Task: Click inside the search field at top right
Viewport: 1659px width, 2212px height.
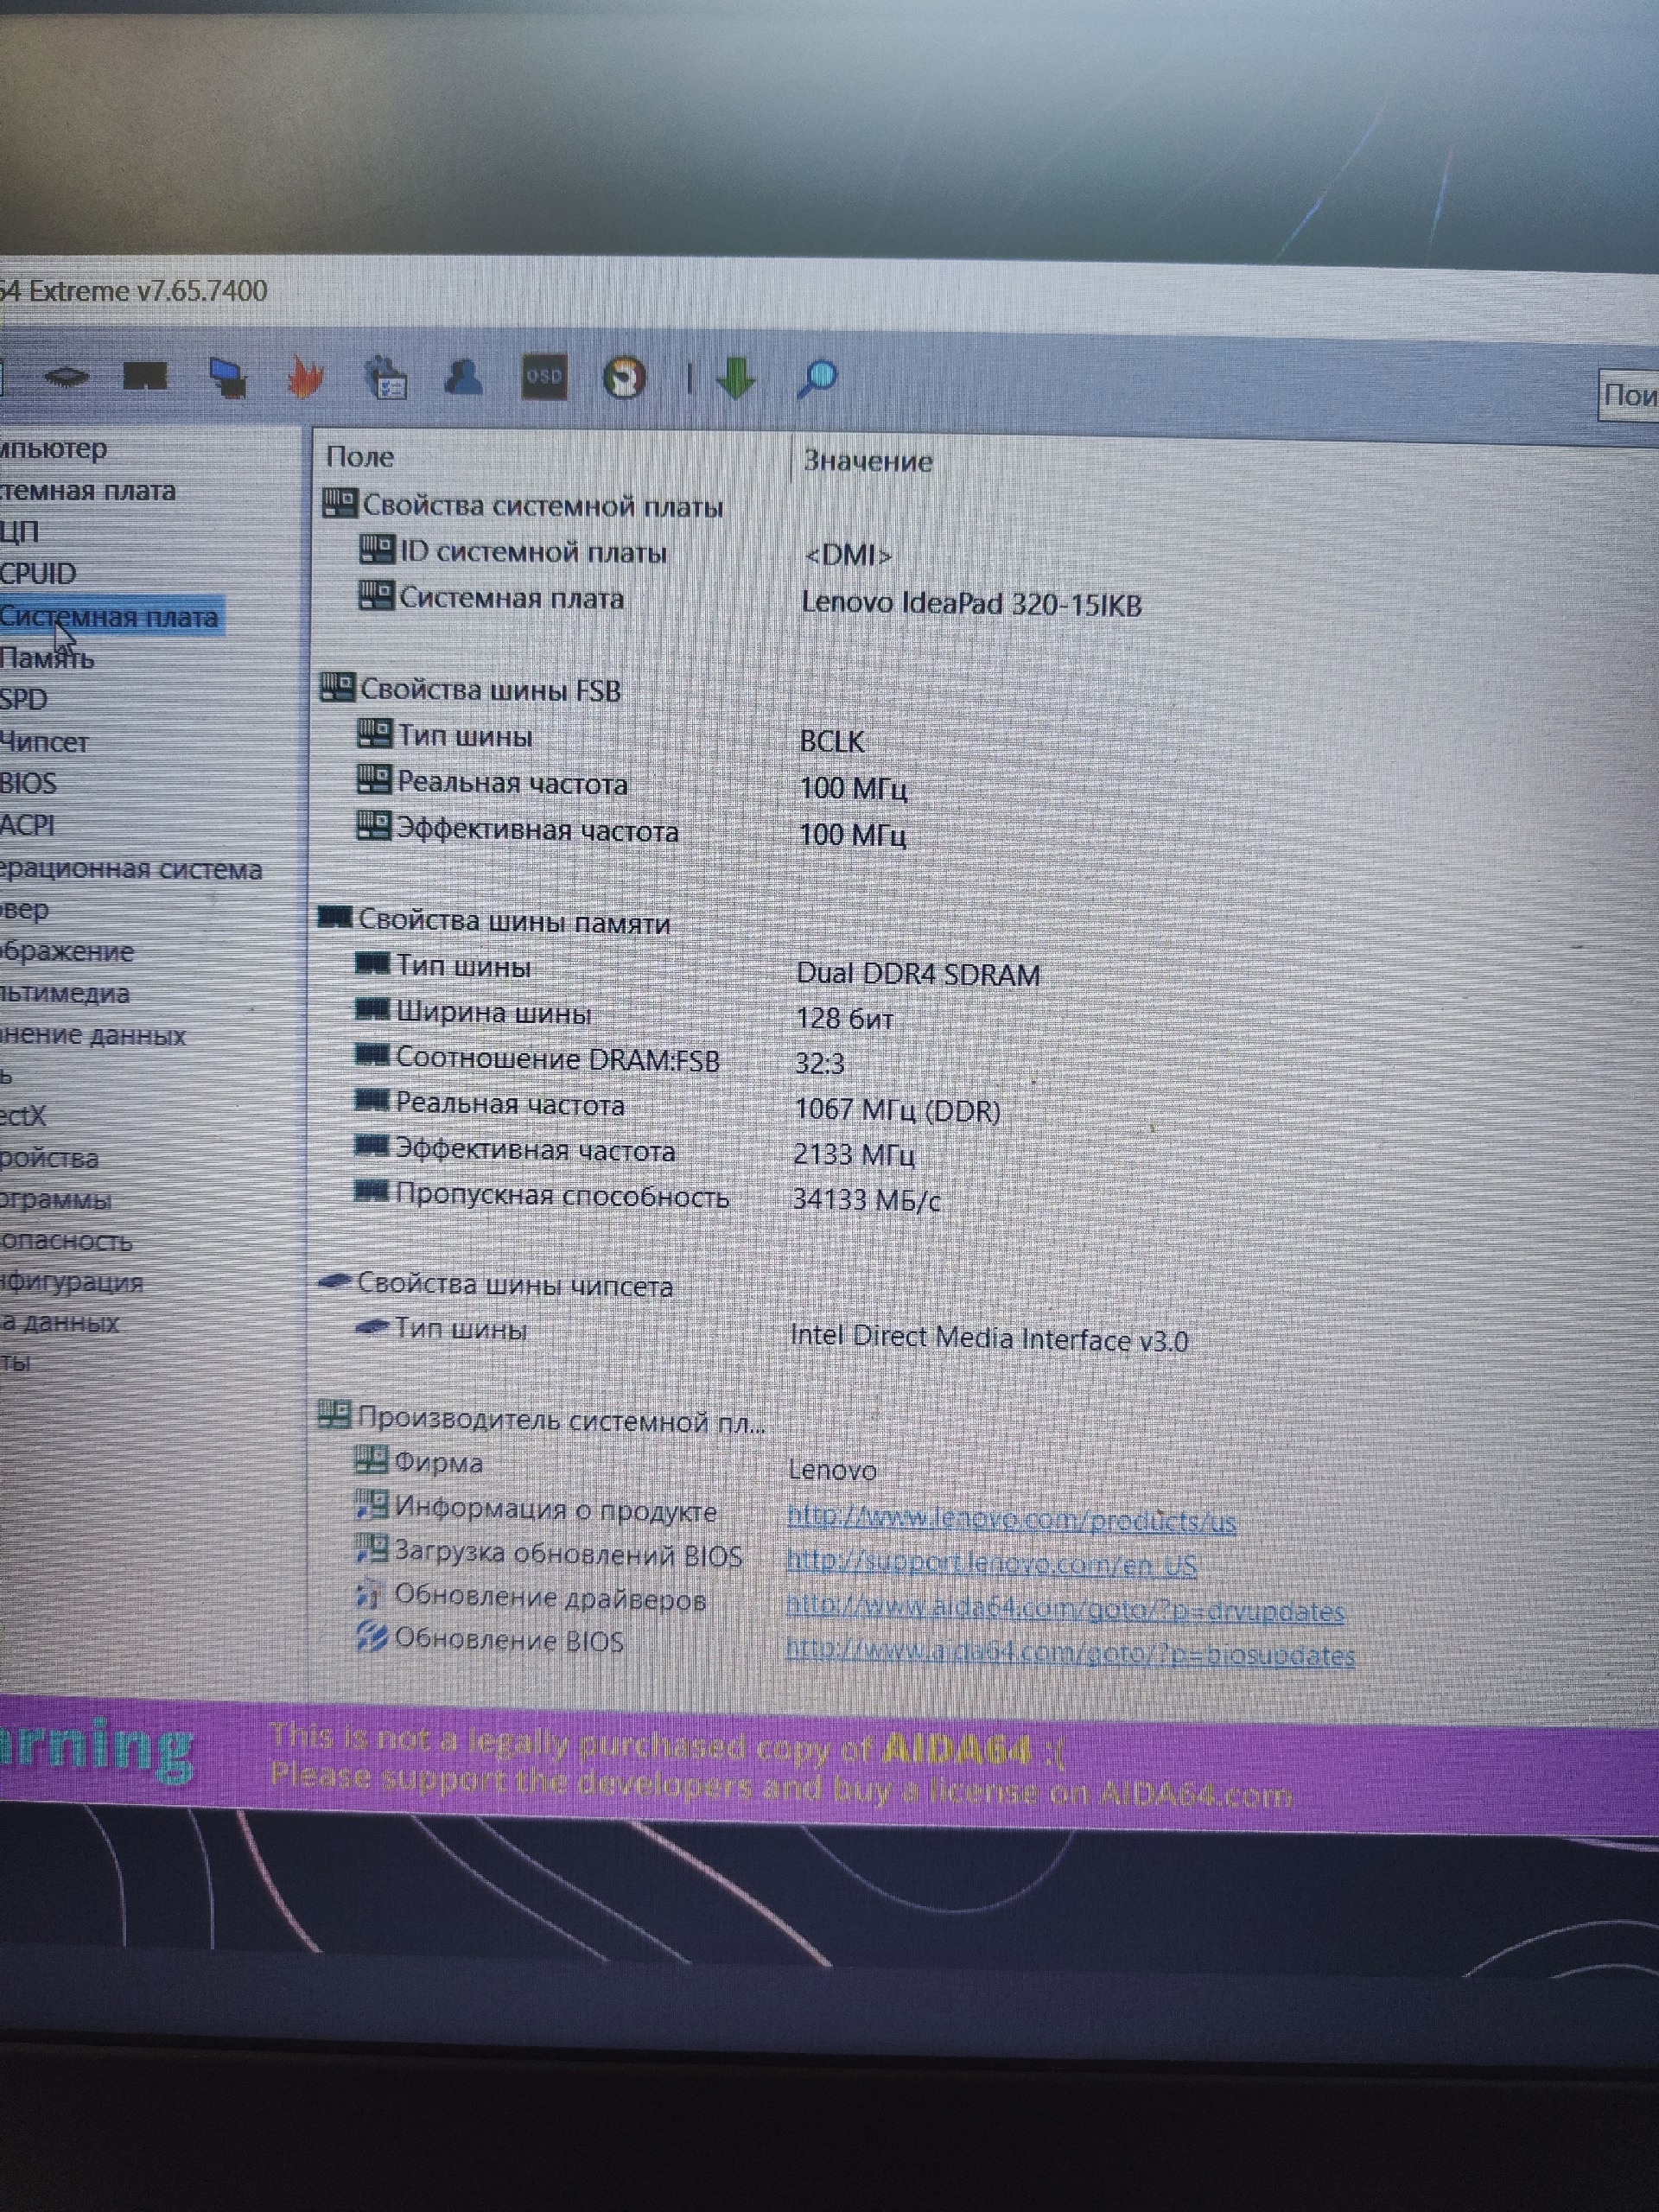Action: click(1628, 396)
